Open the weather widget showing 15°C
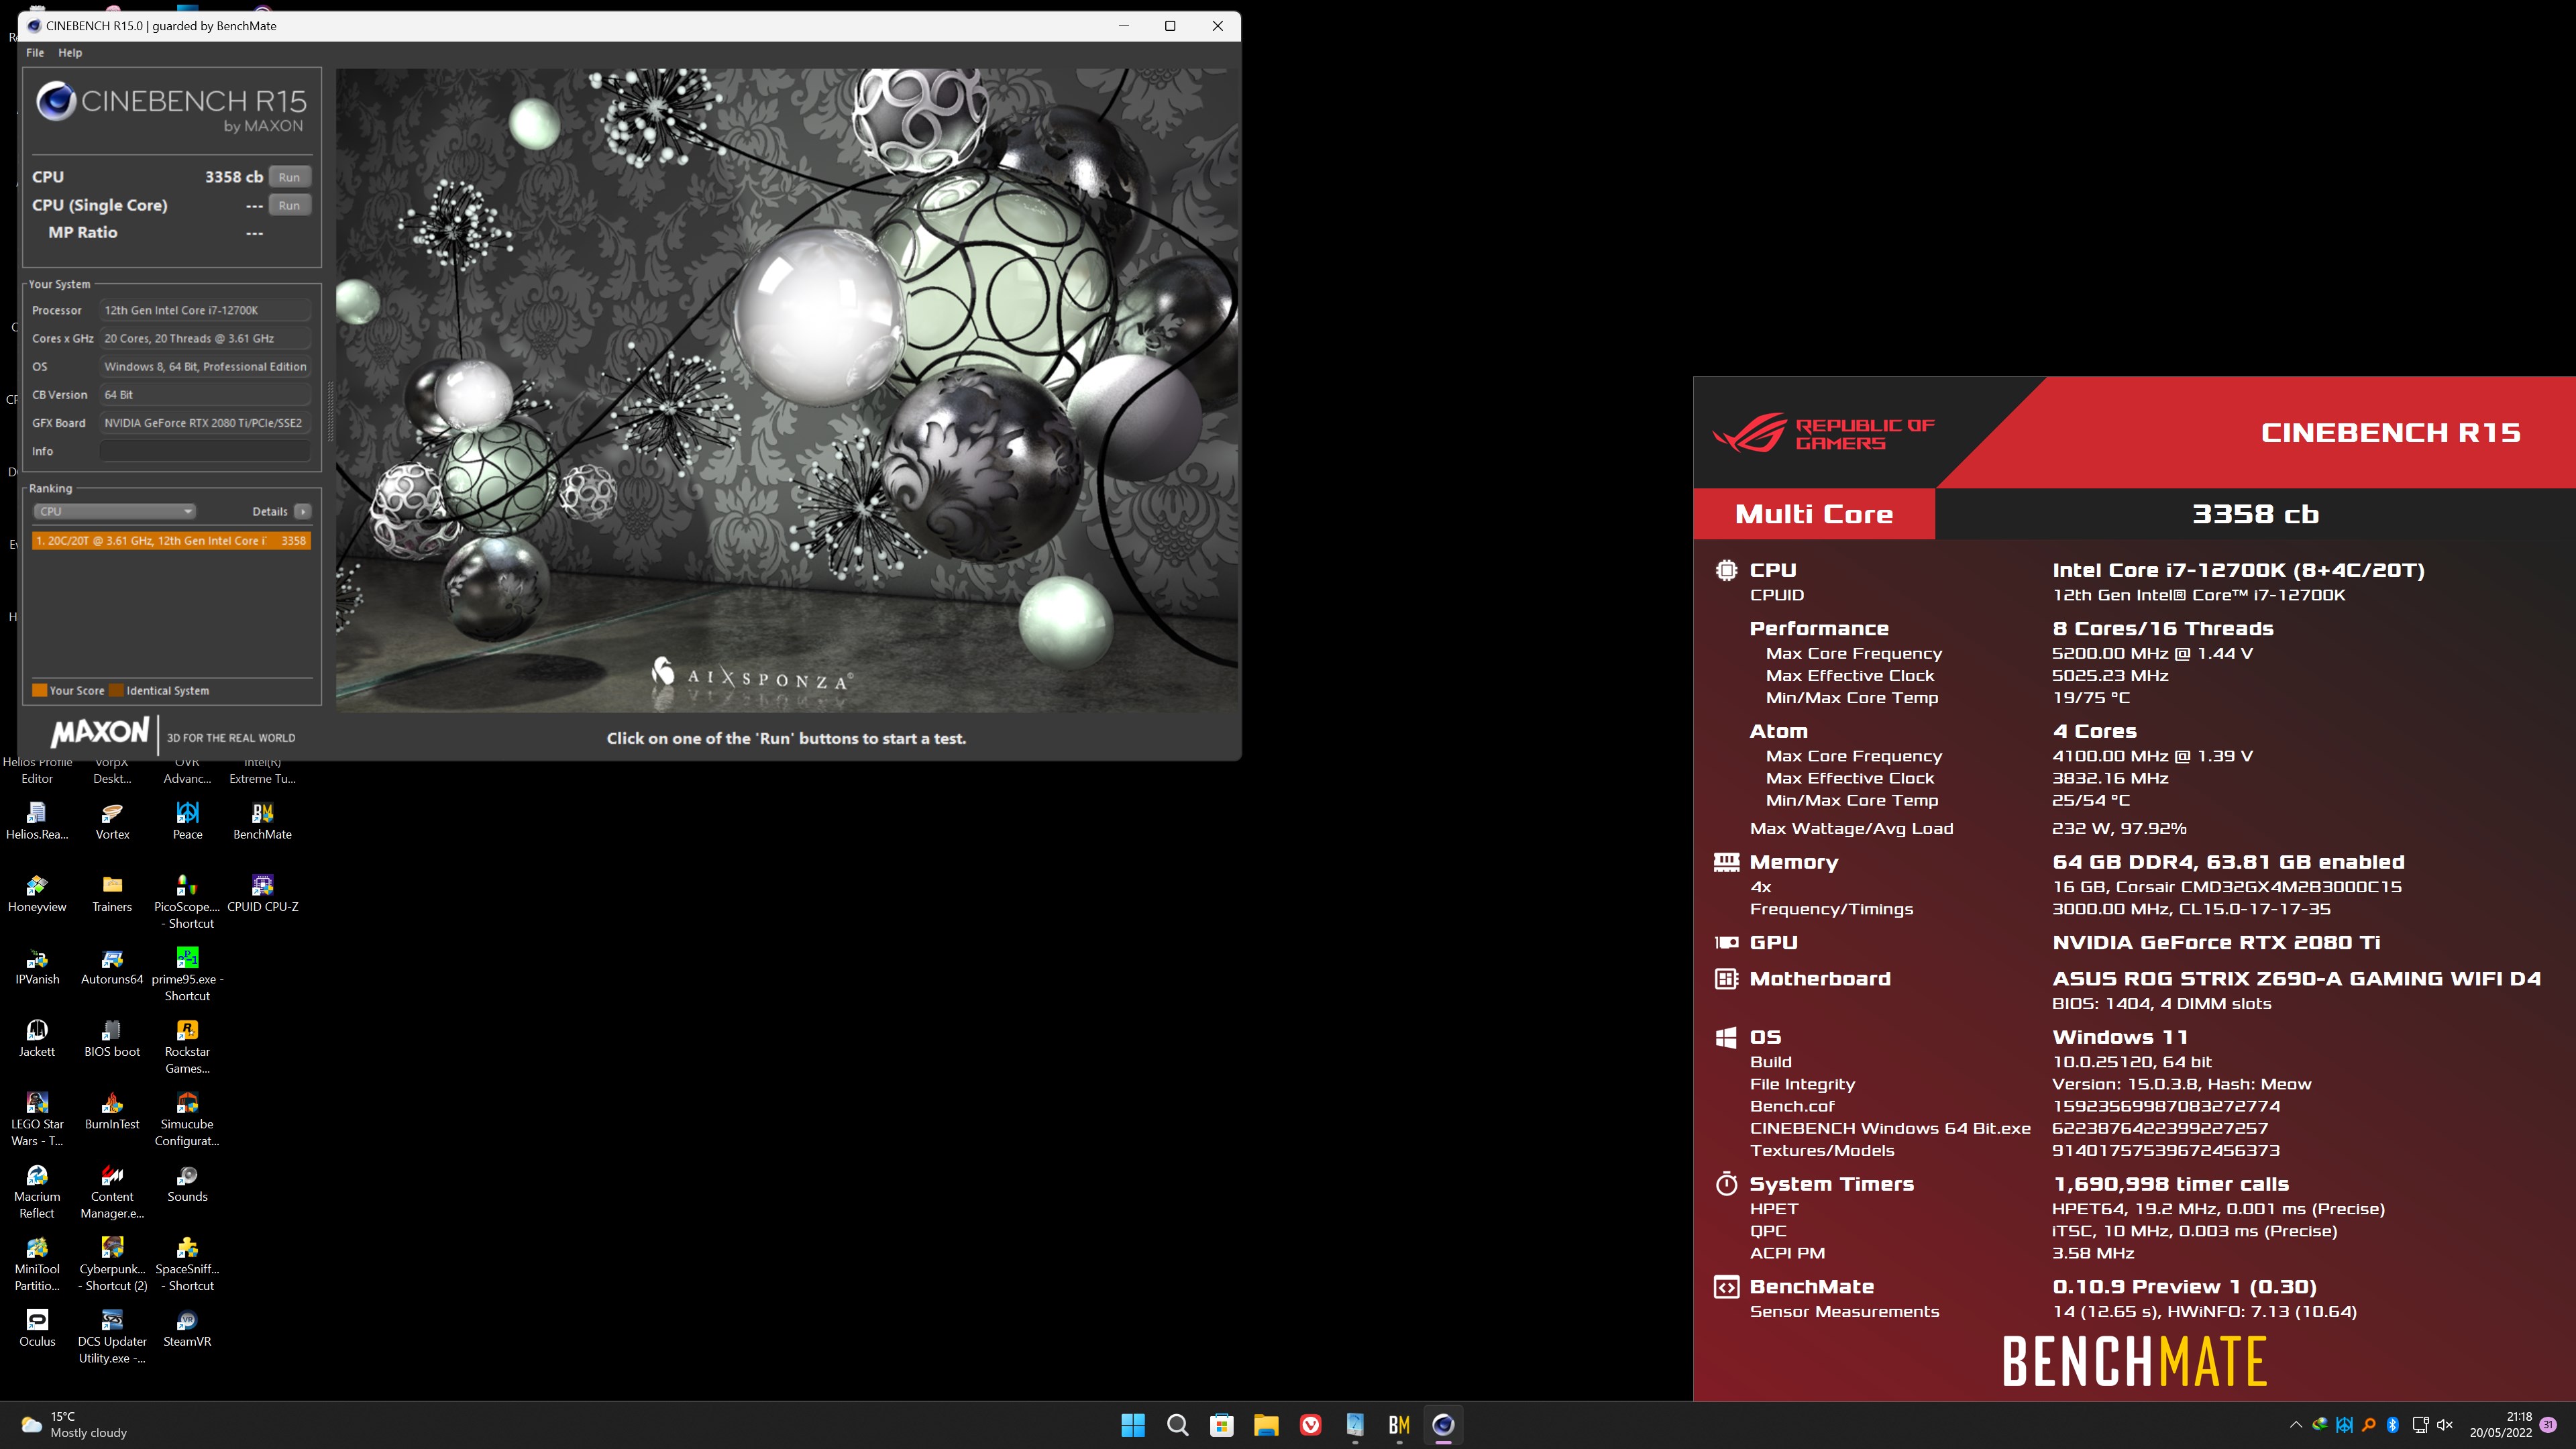Viewport: 2576px width, 1449px height. click(x=75, y=1425)
